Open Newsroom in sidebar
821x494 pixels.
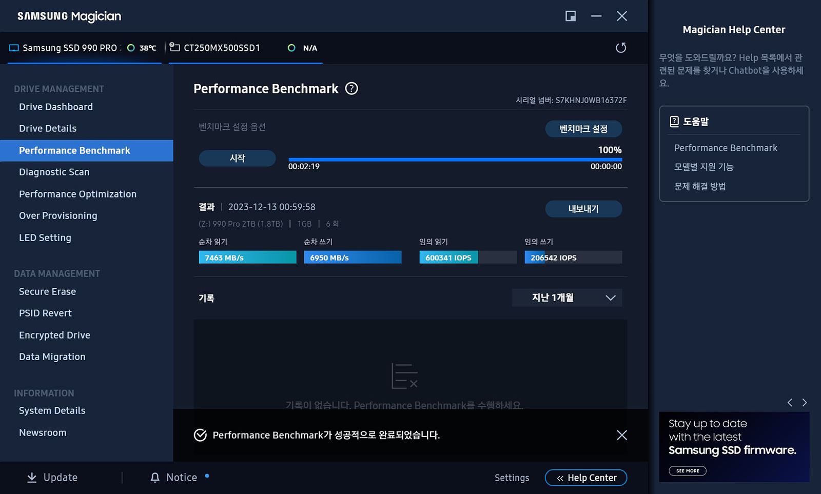click(x=43, y=432)
